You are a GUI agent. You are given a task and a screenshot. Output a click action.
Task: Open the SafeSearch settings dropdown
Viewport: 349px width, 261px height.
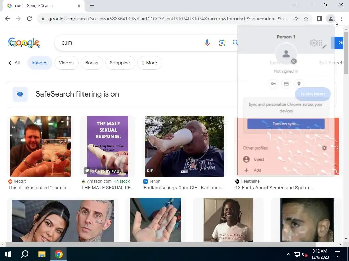(x=331, y=63)
